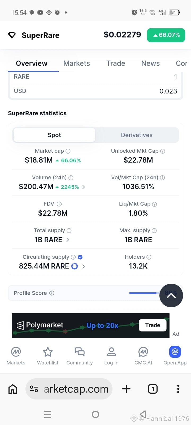Tap the Watchlist star icon

[48, 352]
